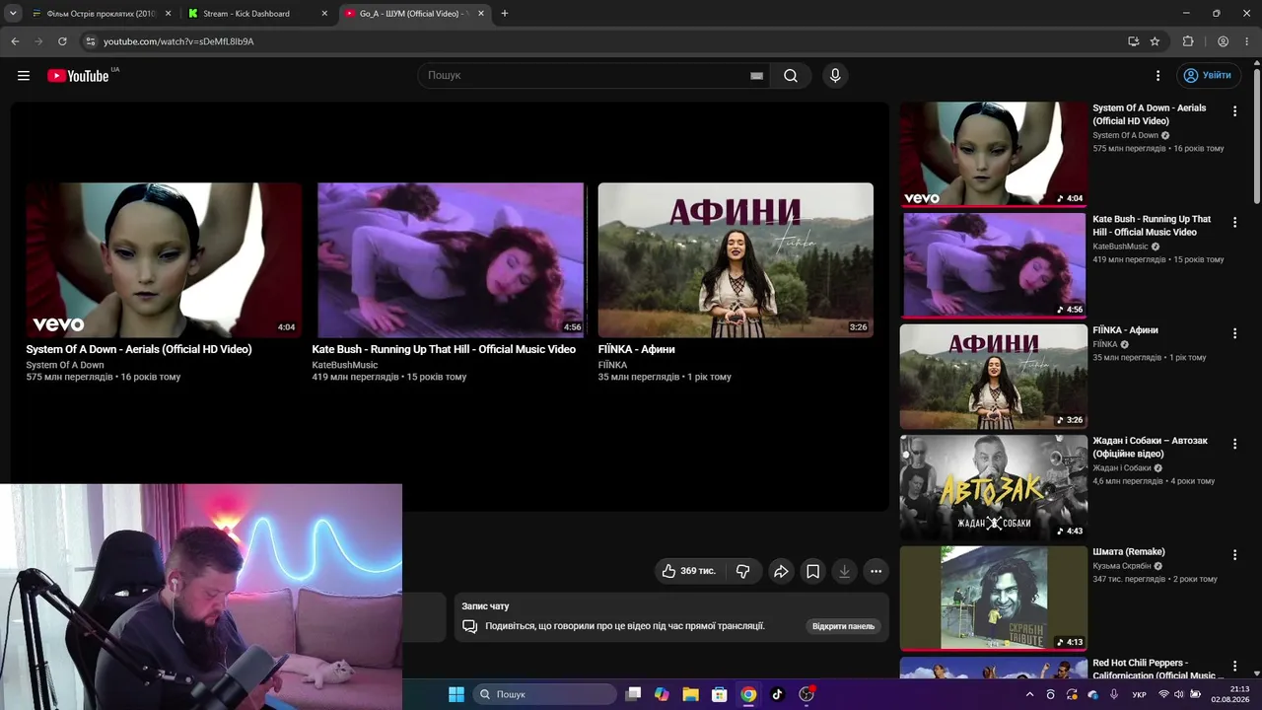Viewport: 1262px width, 710px height.
Task: Open TikTok from the taskbar
Action: 777,694
